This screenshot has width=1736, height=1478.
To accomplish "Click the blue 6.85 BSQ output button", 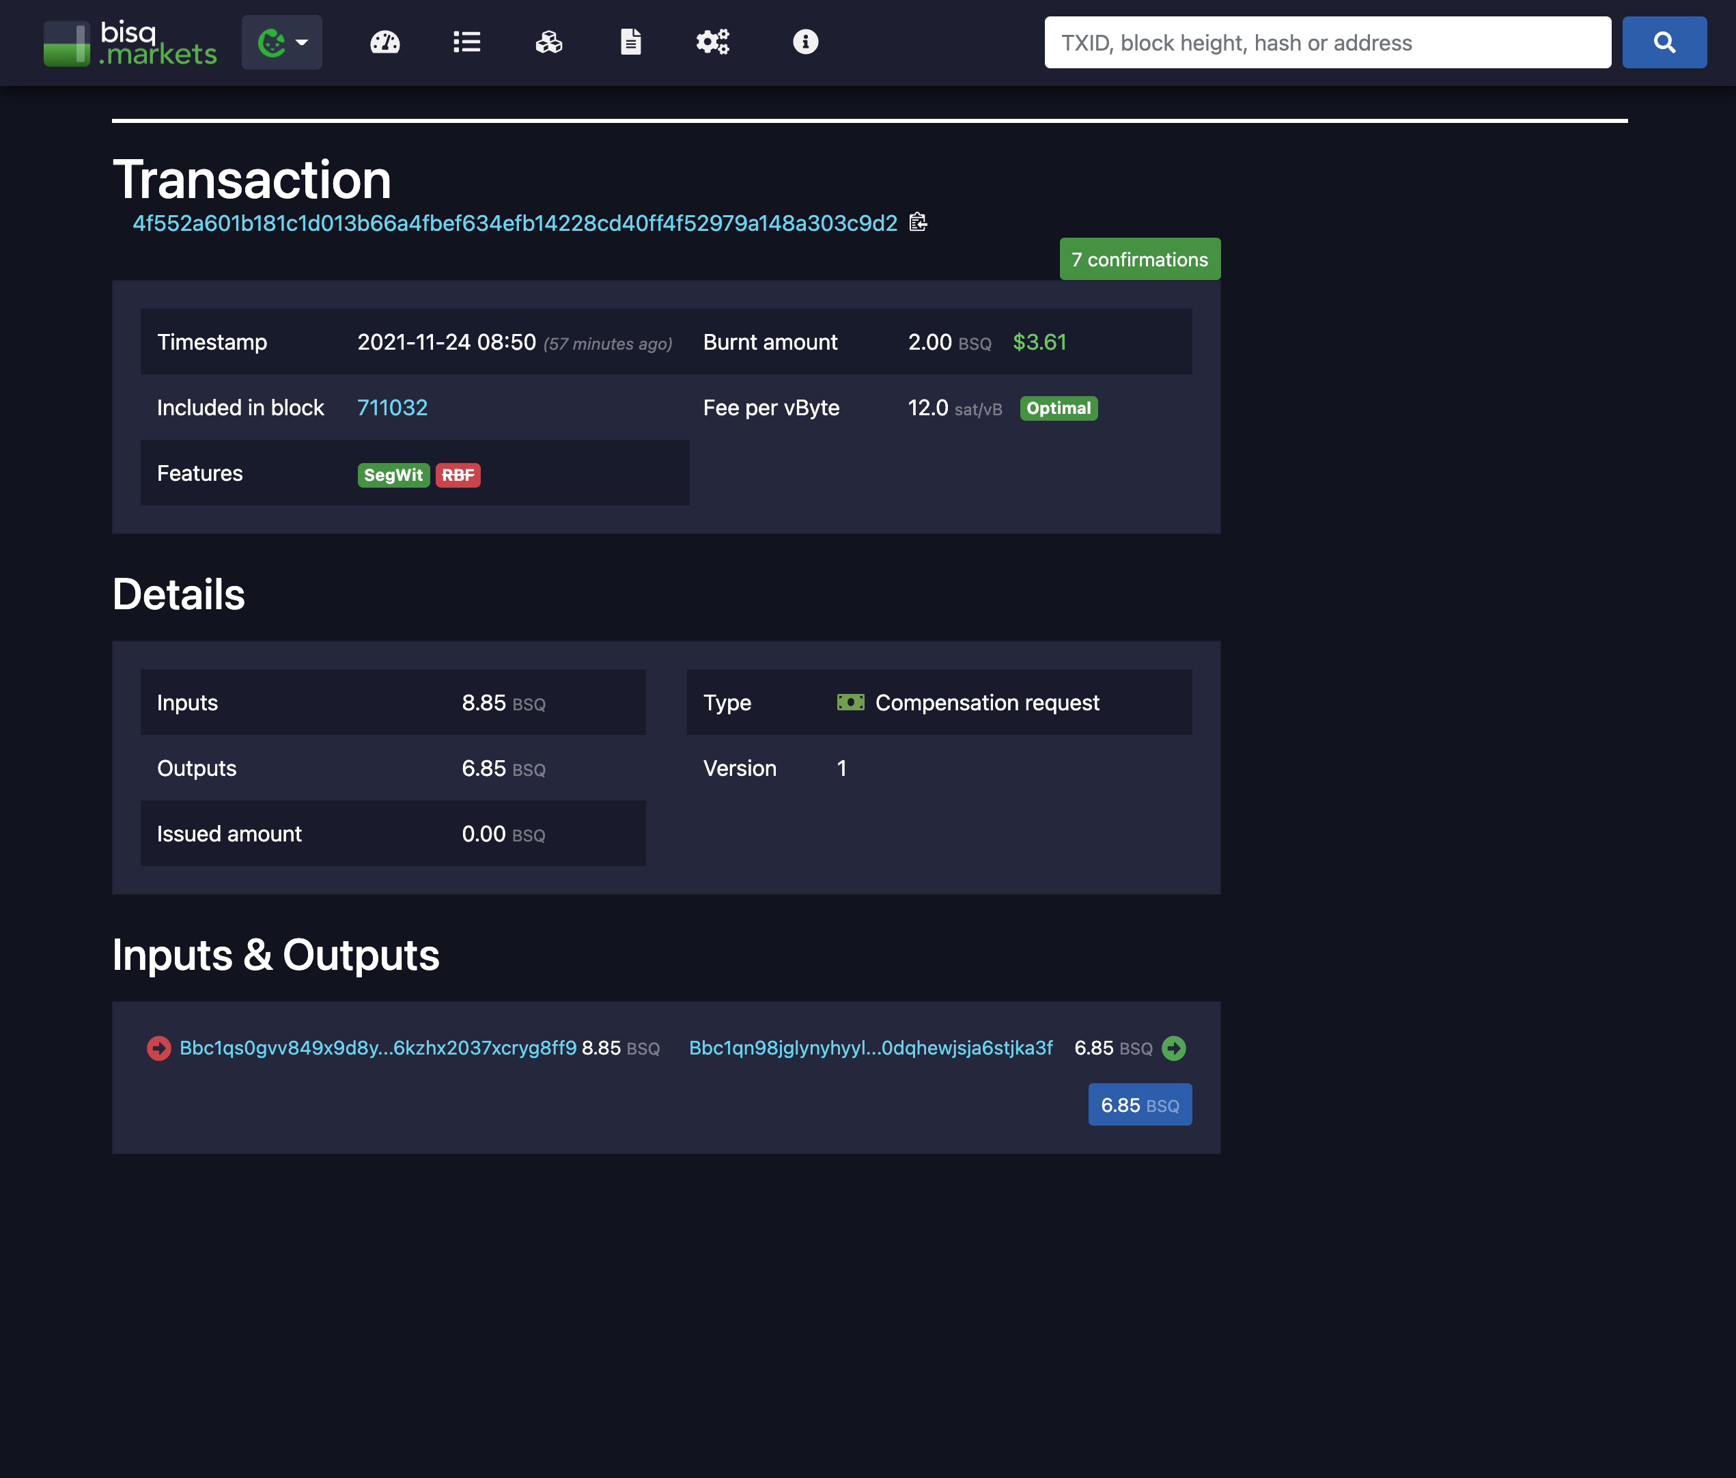I will coord(1139,1104).
